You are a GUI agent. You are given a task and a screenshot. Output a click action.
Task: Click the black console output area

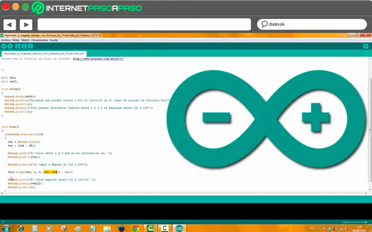pos(186,211)
